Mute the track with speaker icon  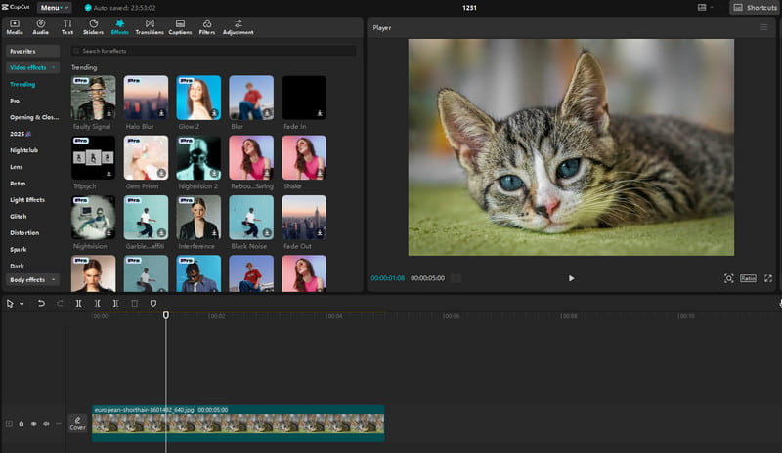[x=45, y=424]
